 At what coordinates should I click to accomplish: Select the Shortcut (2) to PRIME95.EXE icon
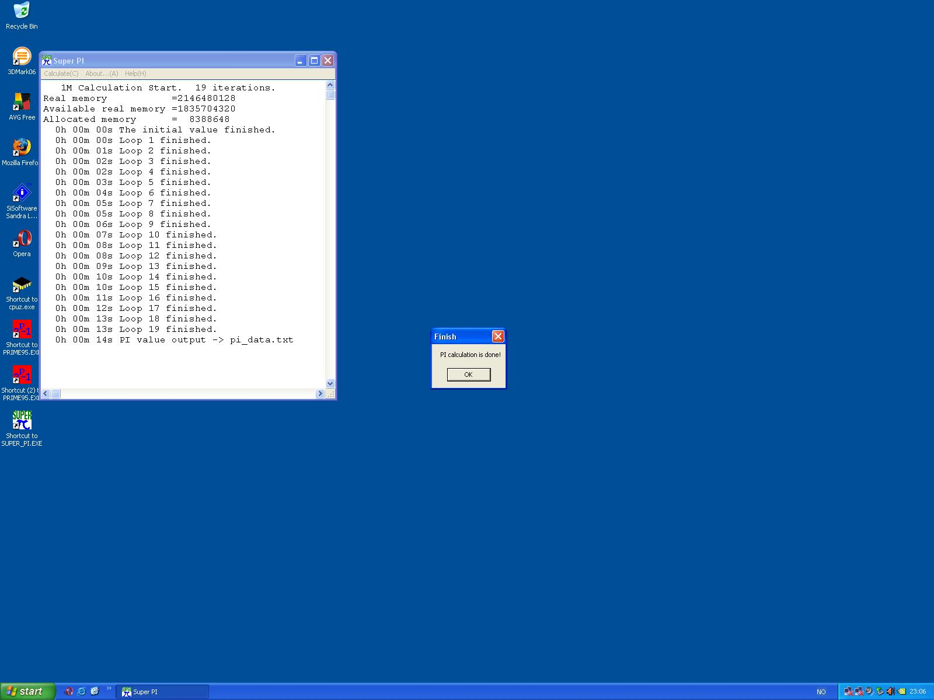coord(20,383)
